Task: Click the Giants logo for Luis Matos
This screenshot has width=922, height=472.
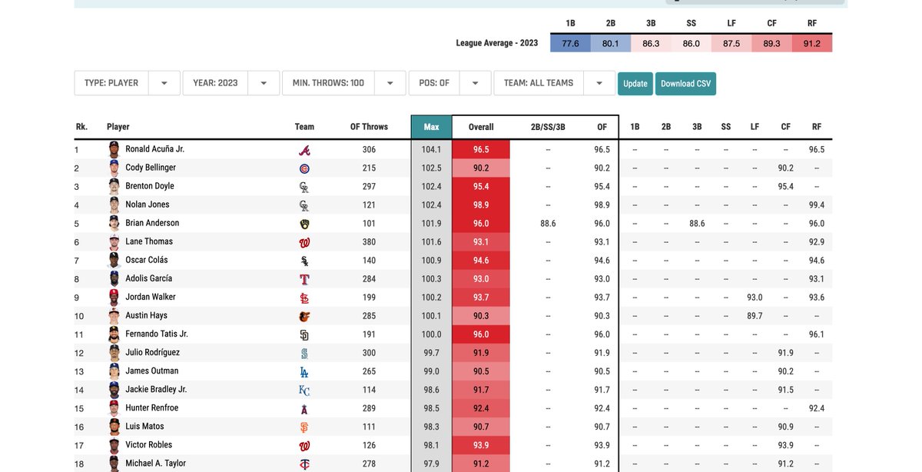Action: click(x=304, y=427)
